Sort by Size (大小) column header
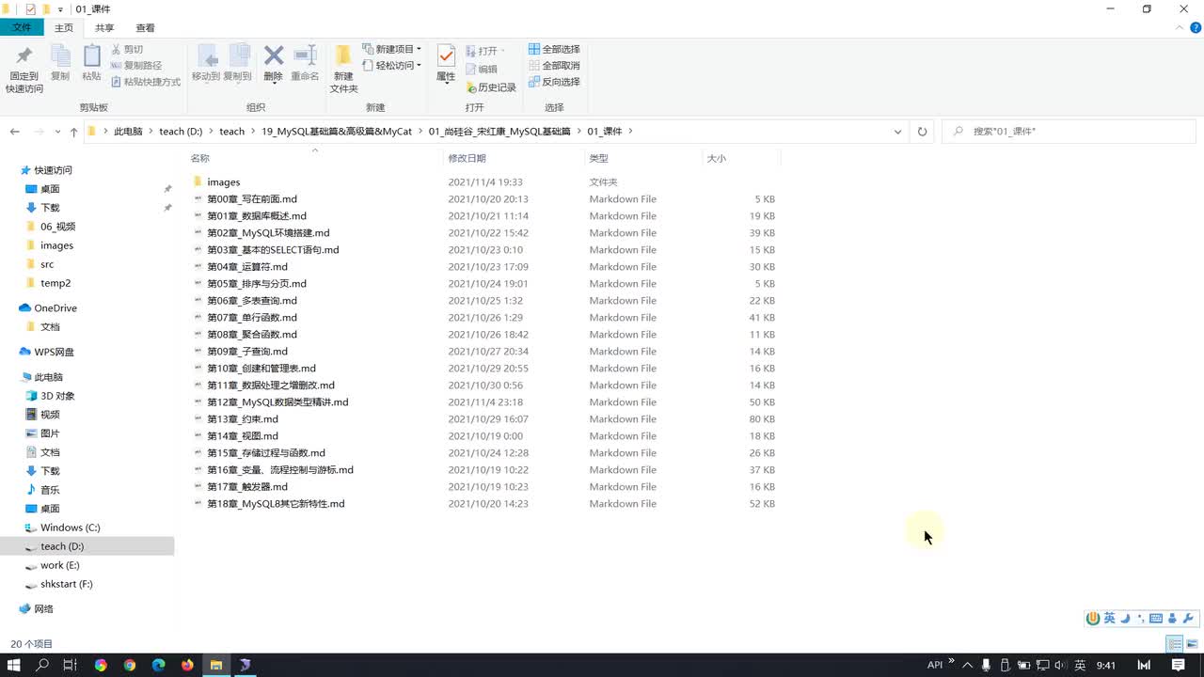1204x677 pixels. click(x=716, y=158)
